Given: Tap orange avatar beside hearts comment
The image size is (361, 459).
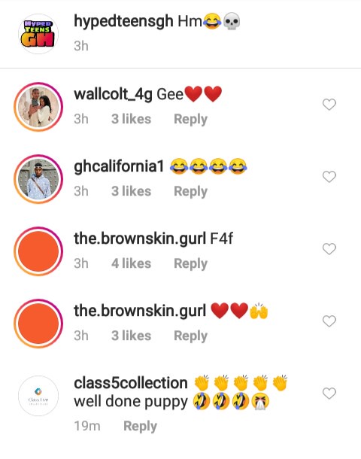Looking at the screenshot, I should 38,324.
